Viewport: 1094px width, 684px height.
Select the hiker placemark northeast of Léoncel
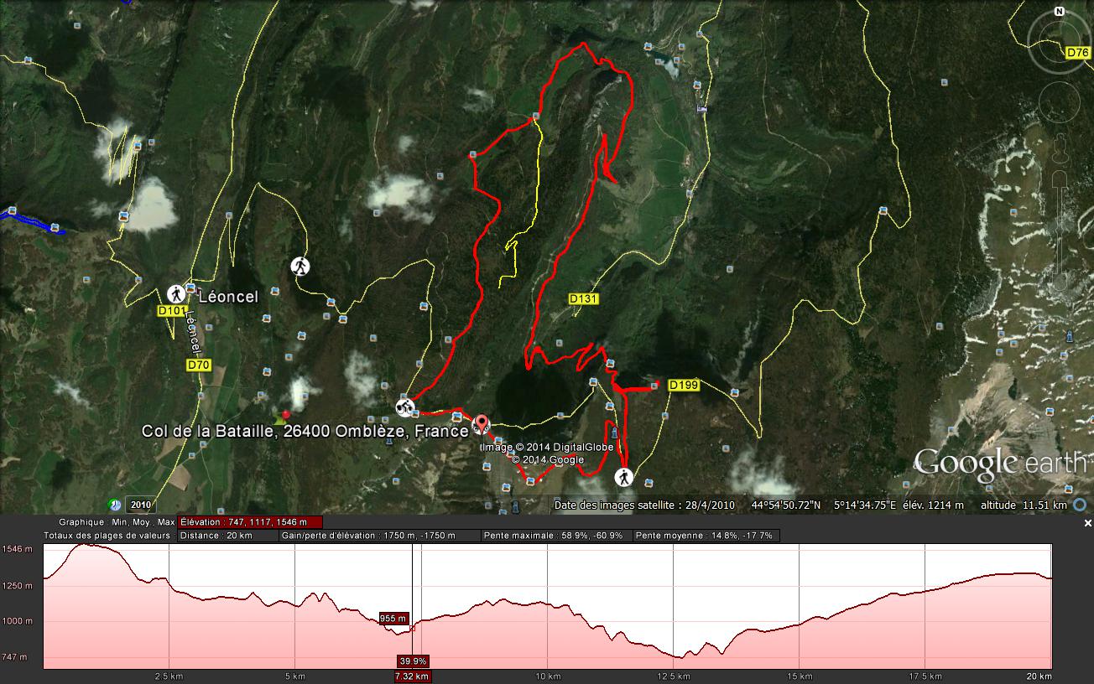[x=300, y=266]
